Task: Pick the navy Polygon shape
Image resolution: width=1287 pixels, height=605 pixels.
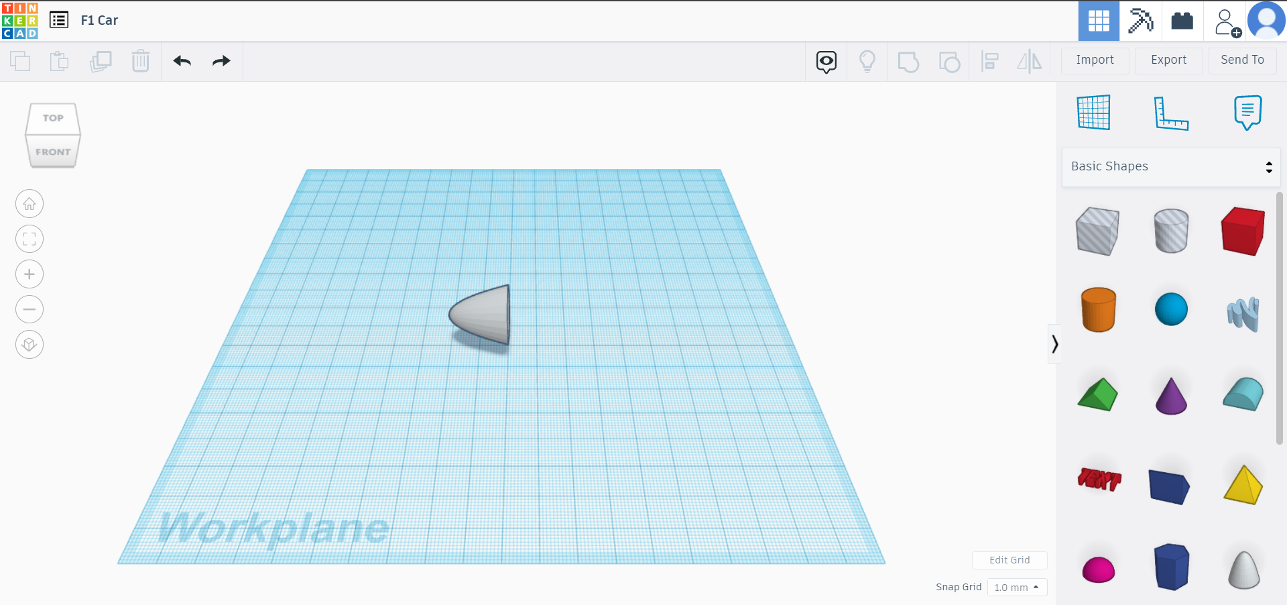Action: 1171,567
